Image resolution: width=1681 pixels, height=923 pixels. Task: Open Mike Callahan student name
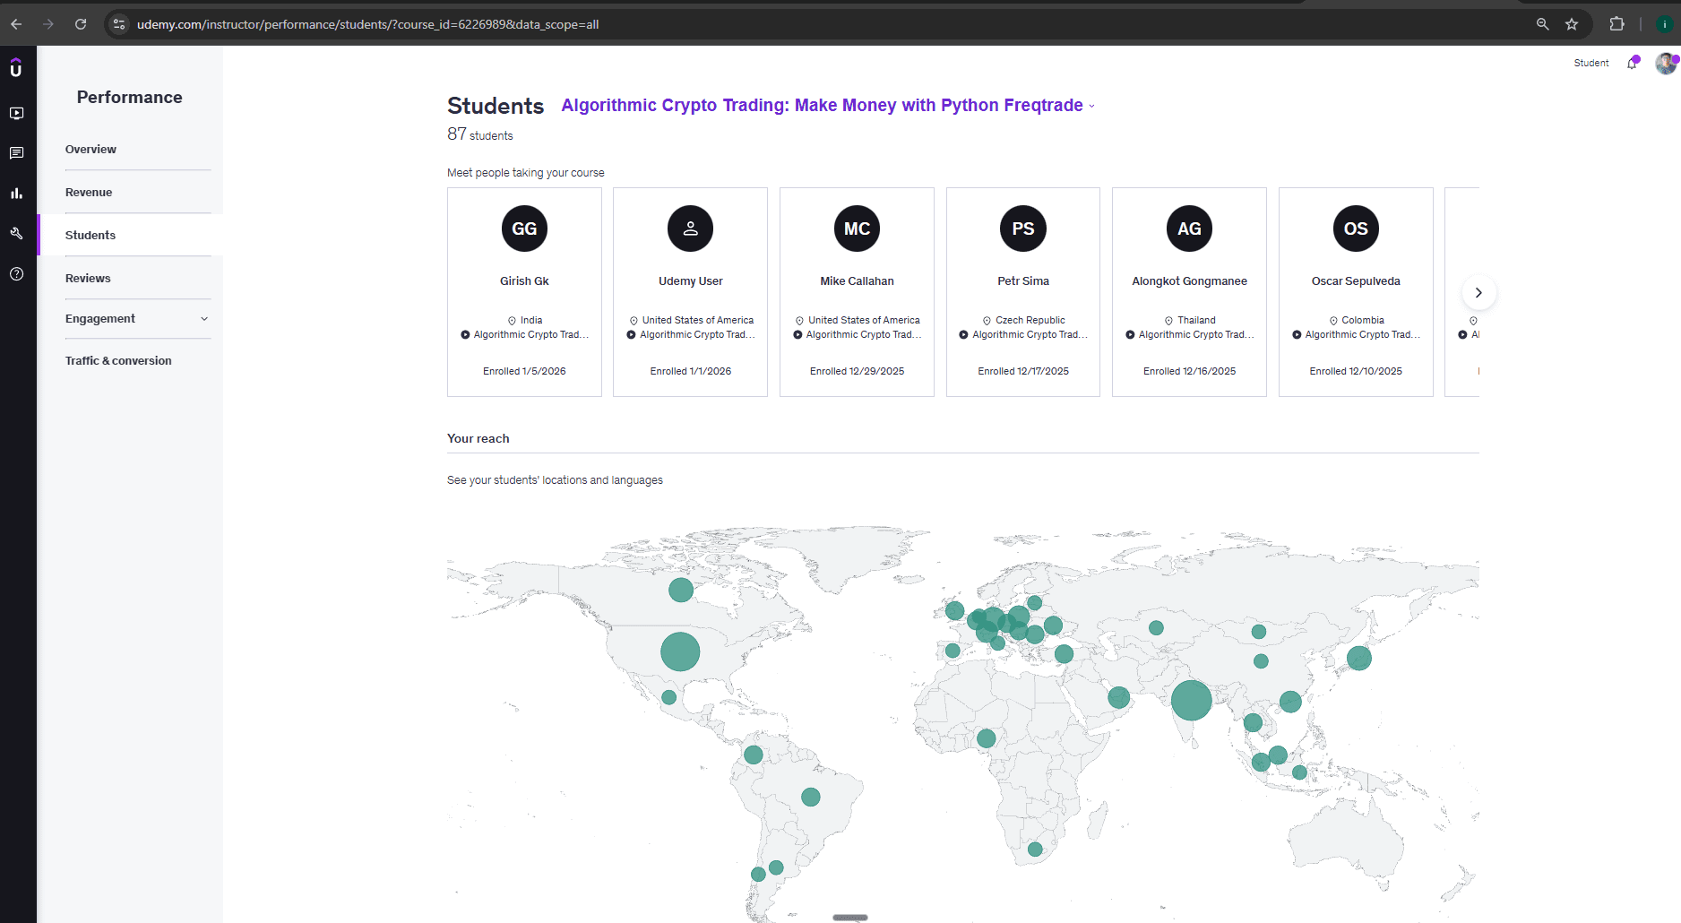[x=857, y=281]
